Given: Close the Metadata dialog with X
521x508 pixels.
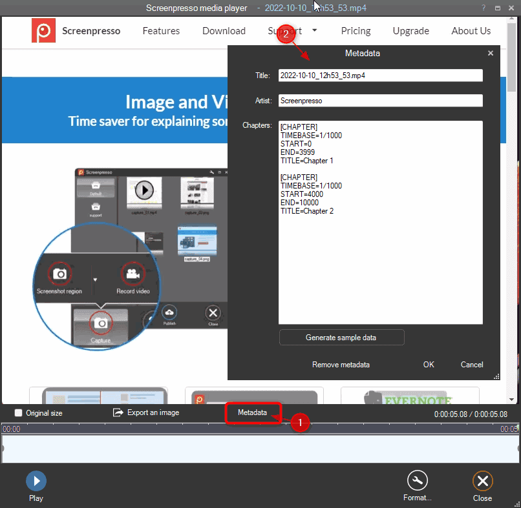Looking at the screenshot, I should click(x=491, y=54).
